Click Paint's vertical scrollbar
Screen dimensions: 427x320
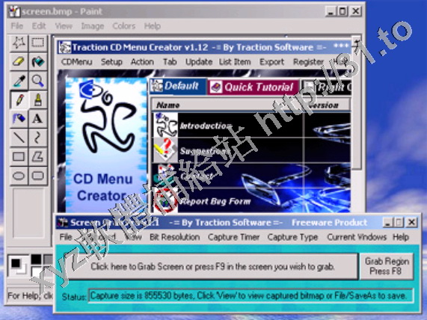(x=357, y=103)
